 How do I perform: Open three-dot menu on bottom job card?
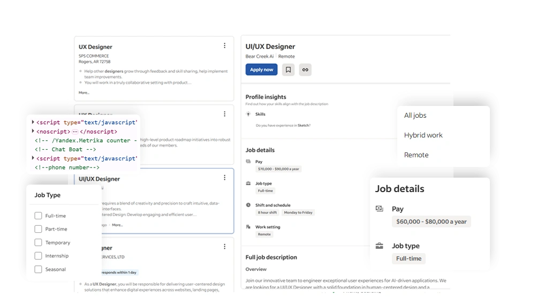point(225,247)
